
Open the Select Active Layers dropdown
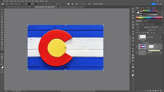pyautogui.click(x=19, y=4)
